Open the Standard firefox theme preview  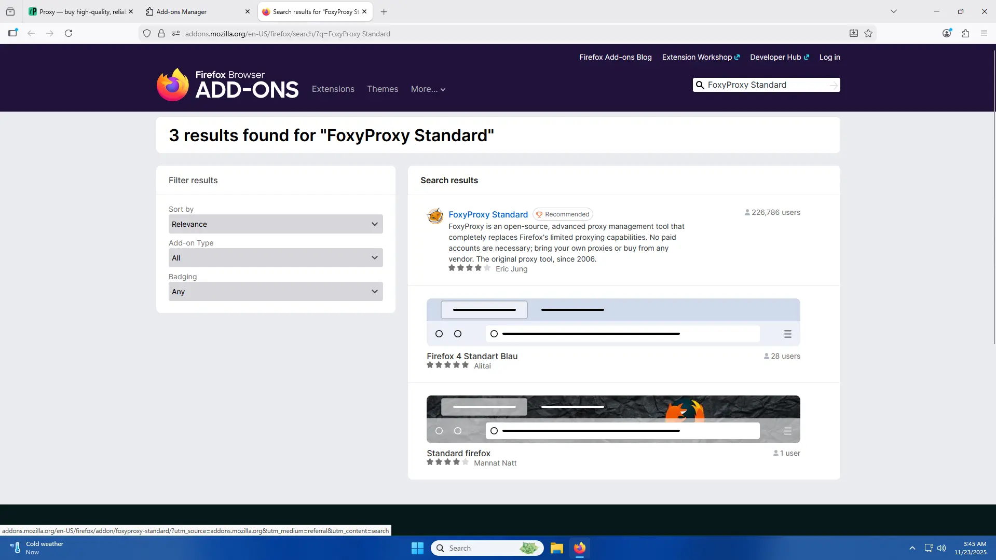tap(613, 419)
